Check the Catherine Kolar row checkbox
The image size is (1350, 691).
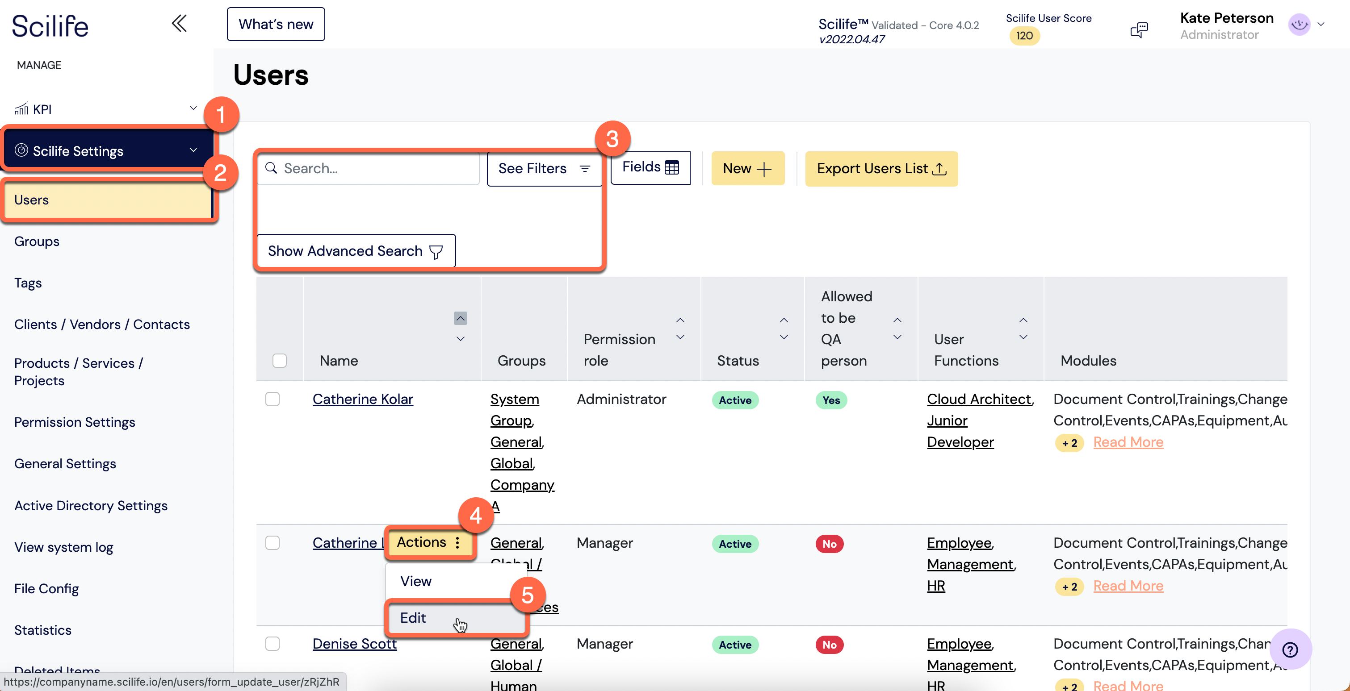[x=272, y=399]
